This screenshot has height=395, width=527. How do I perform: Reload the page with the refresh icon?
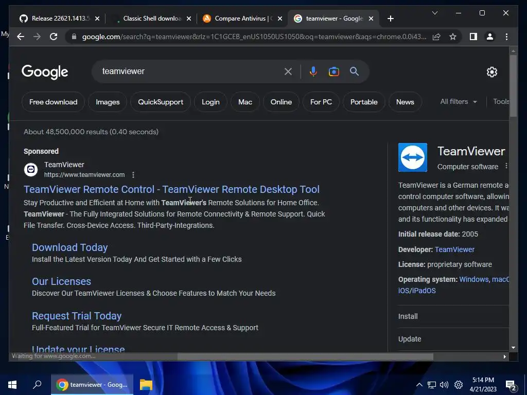[x=54, y=37]
